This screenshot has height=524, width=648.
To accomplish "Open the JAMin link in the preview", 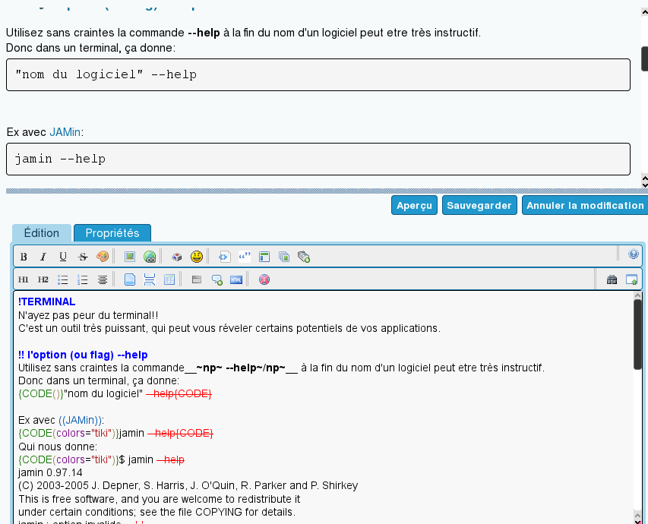I will pyautogui.click(x=65, y=132).
